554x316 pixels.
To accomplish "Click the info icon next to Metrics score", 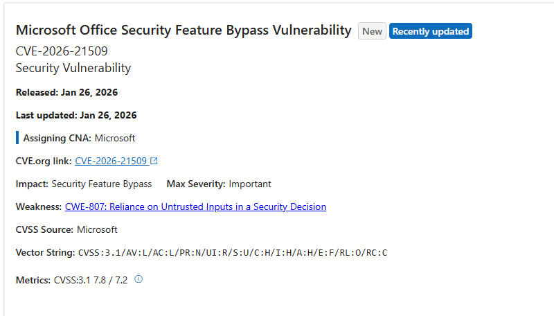I will [138, 279].
